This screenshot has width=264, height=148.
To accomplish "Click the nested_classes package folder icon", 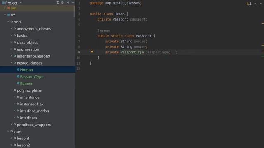I will (x=15, y=63).
